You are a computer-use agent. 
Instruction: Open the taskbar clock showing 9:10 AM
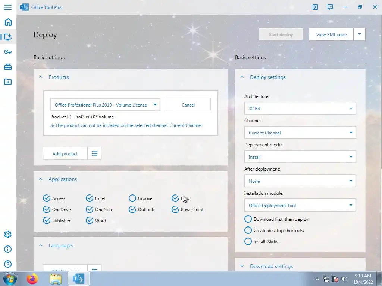coord(363,279)
